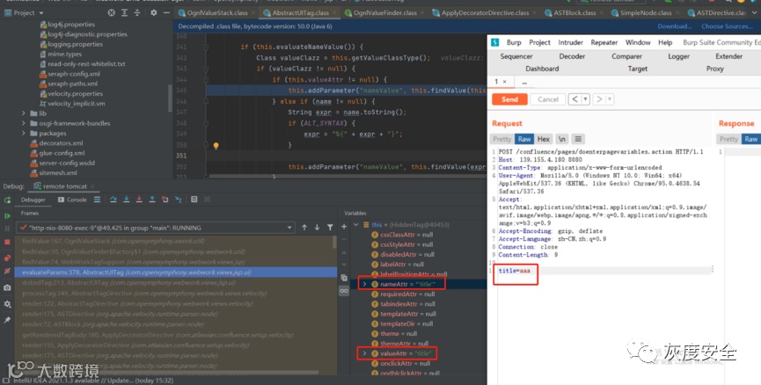Click the New Watch plus icon
The width and height of the screenshot is (761, 385).
344,227
